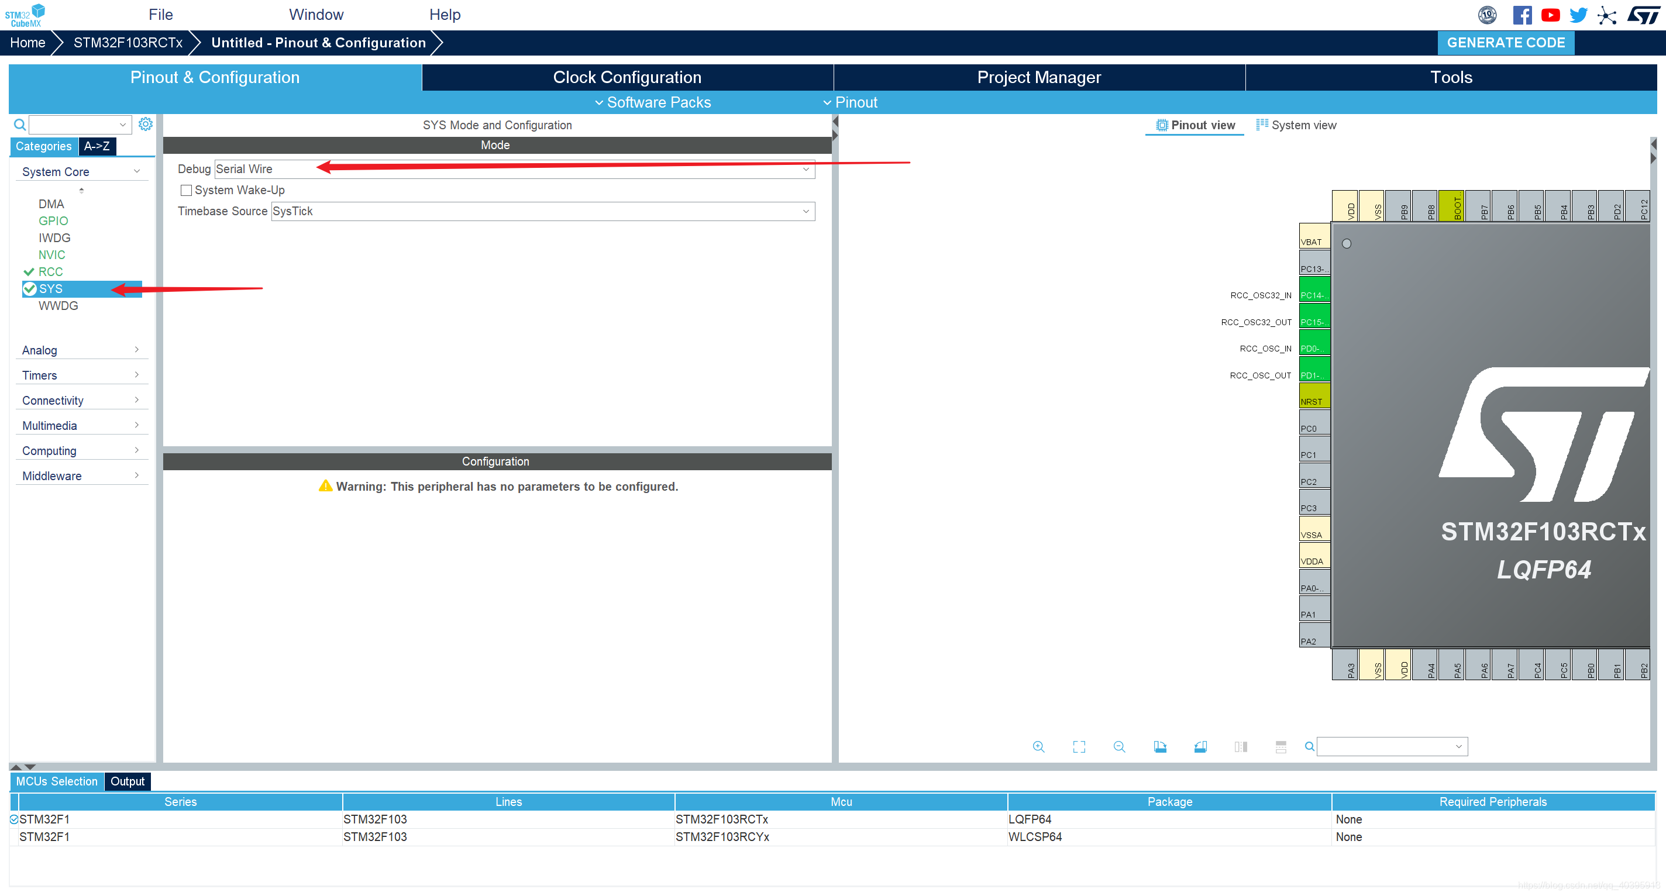Click the SYS enabled checkmark in System Core
The image size is (1666, 896).
tap(30, 289)
